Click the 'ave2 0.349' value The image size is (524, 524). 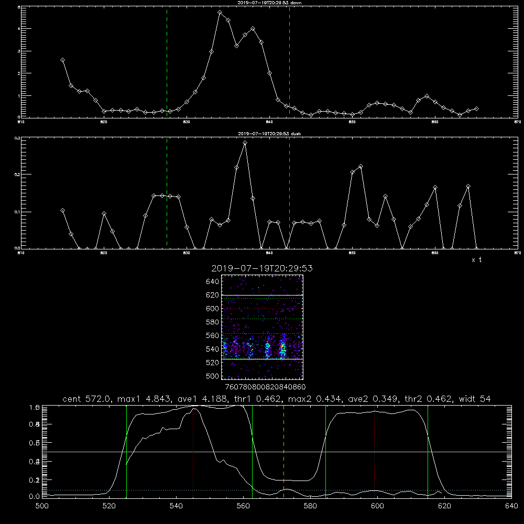[x=373, y=399]
